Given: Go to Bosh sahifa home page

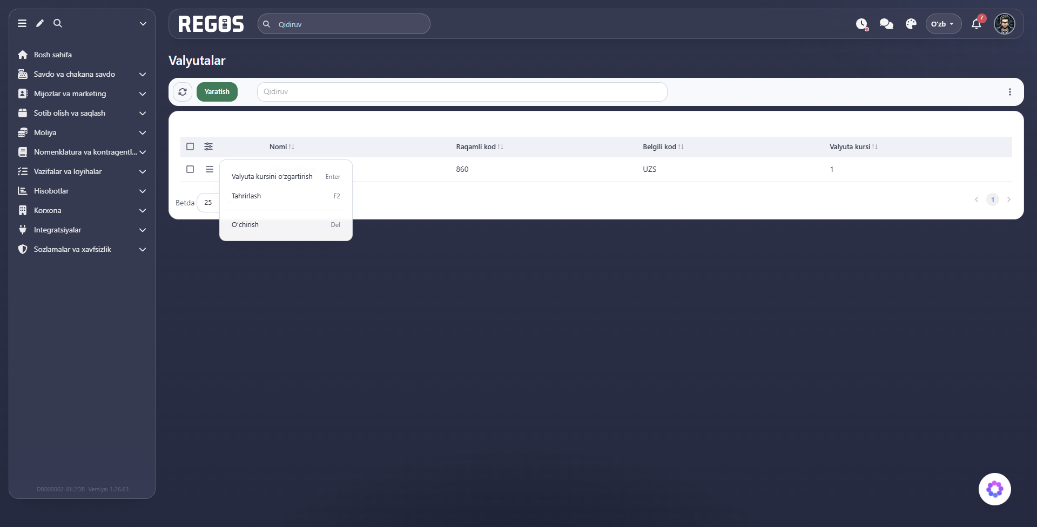Looking at the screenshot, I should (x=53, y=55).
